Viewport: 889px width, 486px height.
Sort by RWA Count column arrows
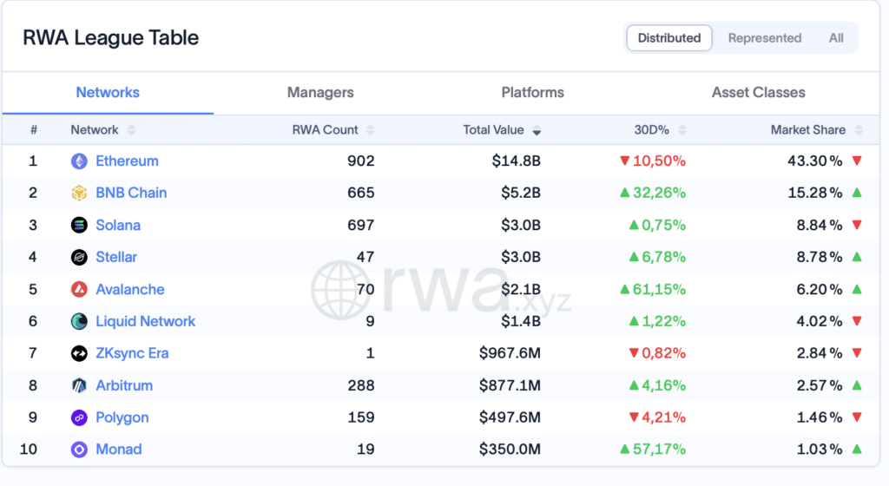[x=370, y=130]
